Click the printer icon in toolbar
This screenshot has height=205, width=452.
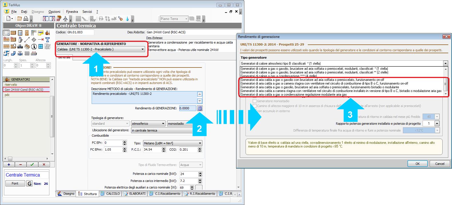26,19
